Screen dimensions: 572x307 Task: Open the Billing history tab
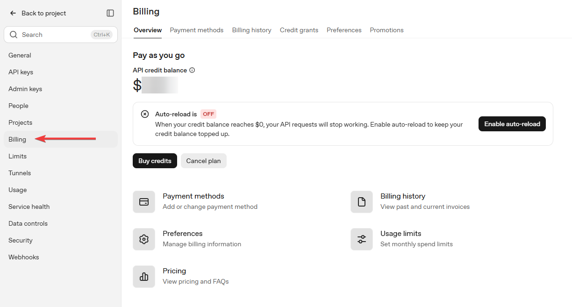(x=252, y=30)
